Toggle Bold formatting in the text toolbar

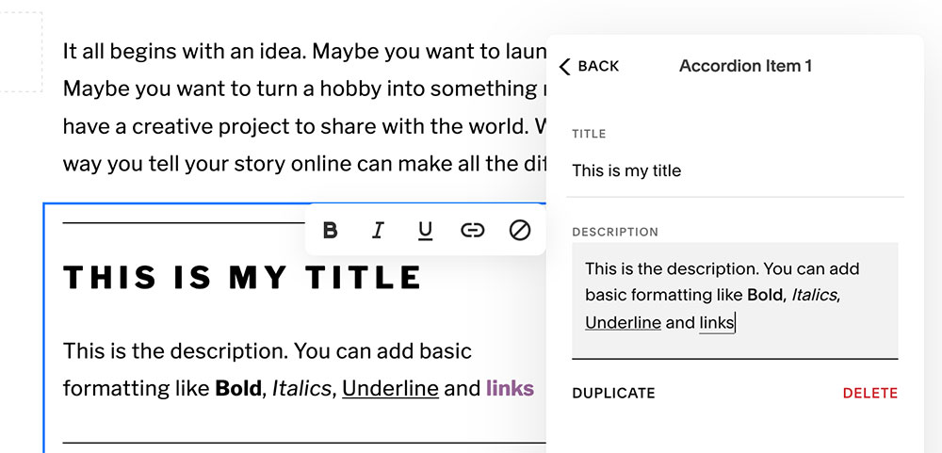330,230
